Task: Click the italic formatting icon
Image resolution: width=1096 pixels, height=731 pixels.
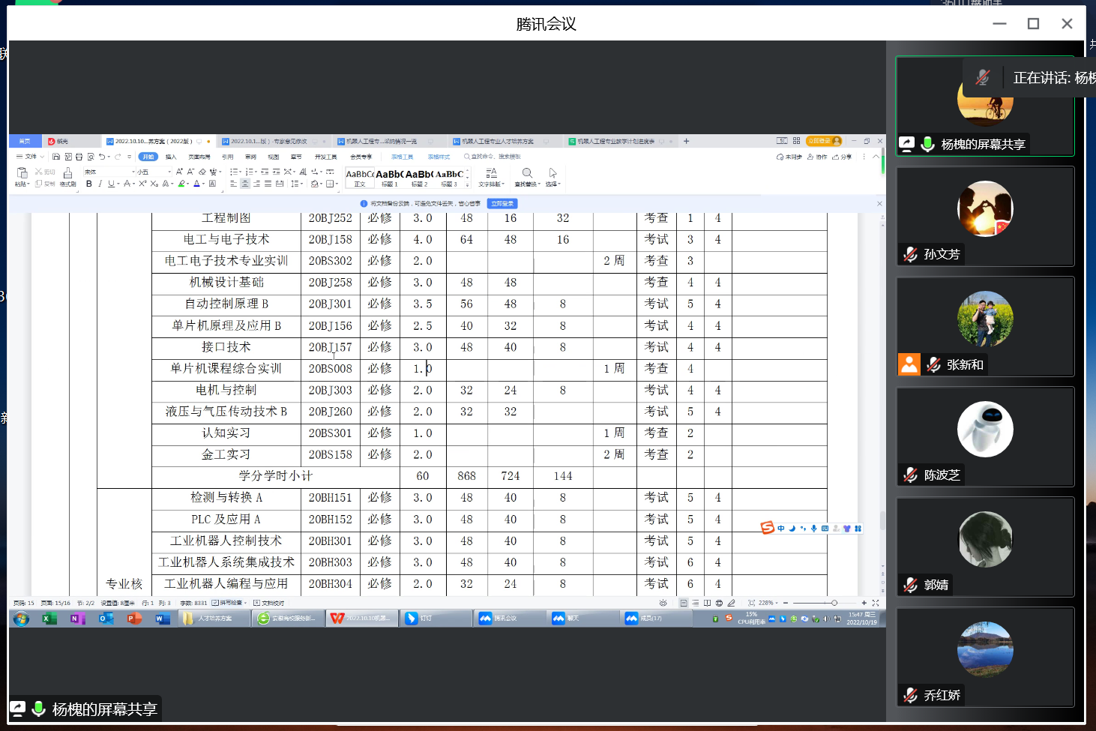Action: coord(100,184)
